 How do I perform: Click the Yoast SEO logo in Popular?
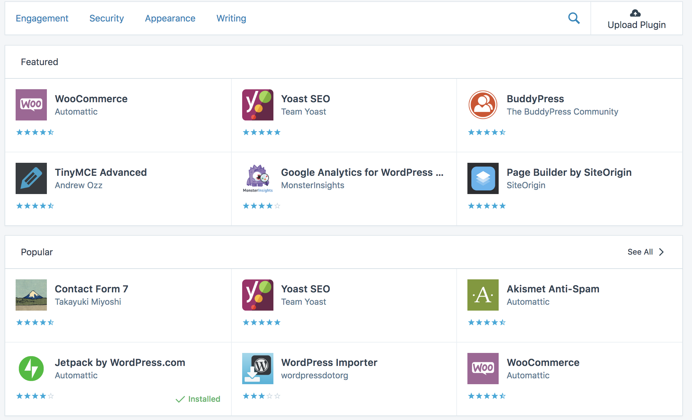pos(258,295)
